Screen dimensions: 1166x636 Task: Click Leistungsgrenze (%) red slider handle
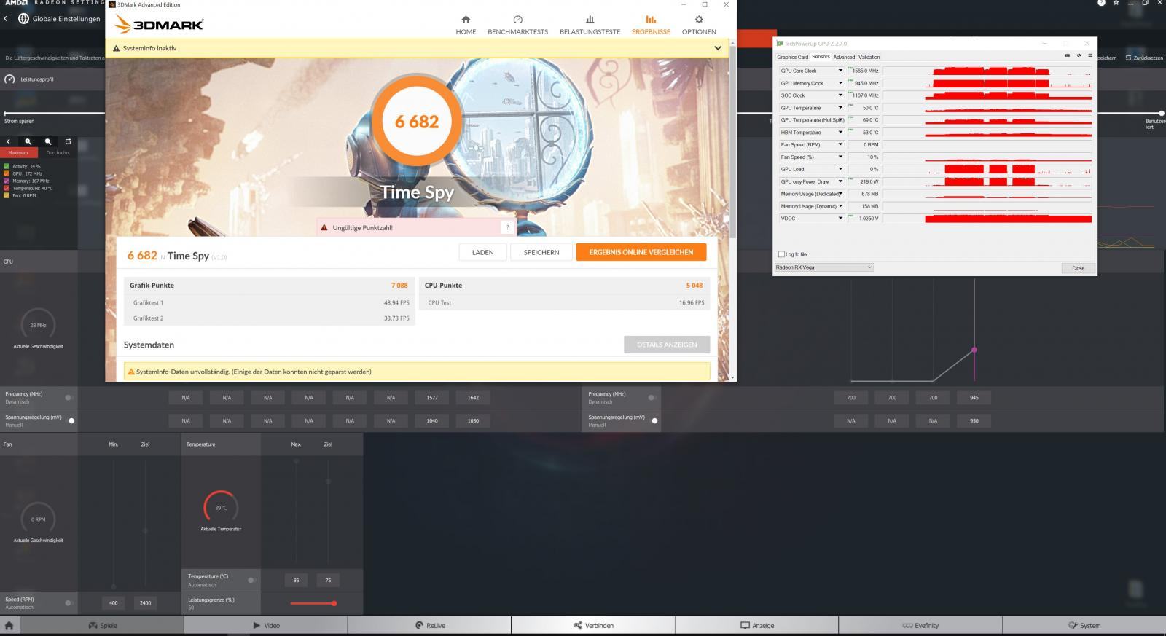click(334, 603)
